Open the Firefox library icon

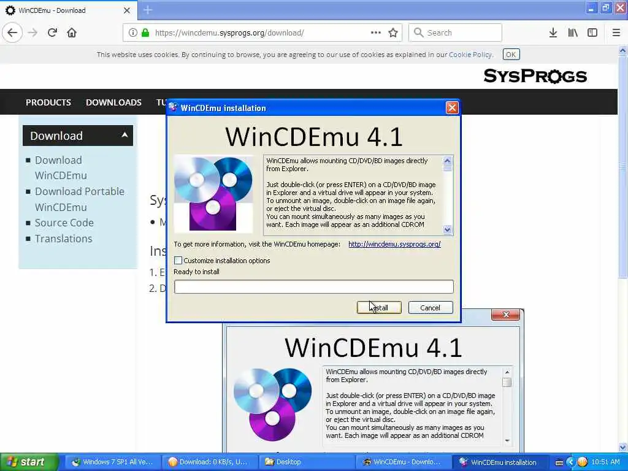(x=573, y=33)
